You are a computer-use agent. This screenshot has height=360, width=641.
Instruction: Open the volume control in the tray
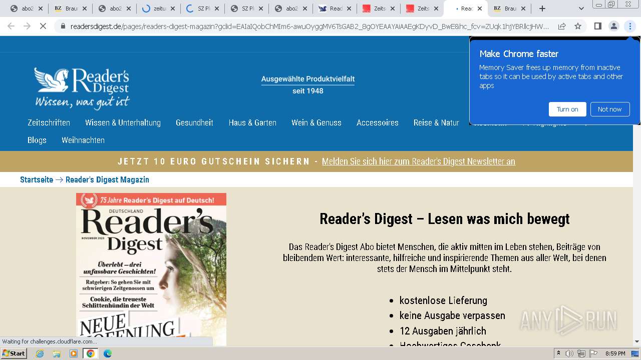569,353
